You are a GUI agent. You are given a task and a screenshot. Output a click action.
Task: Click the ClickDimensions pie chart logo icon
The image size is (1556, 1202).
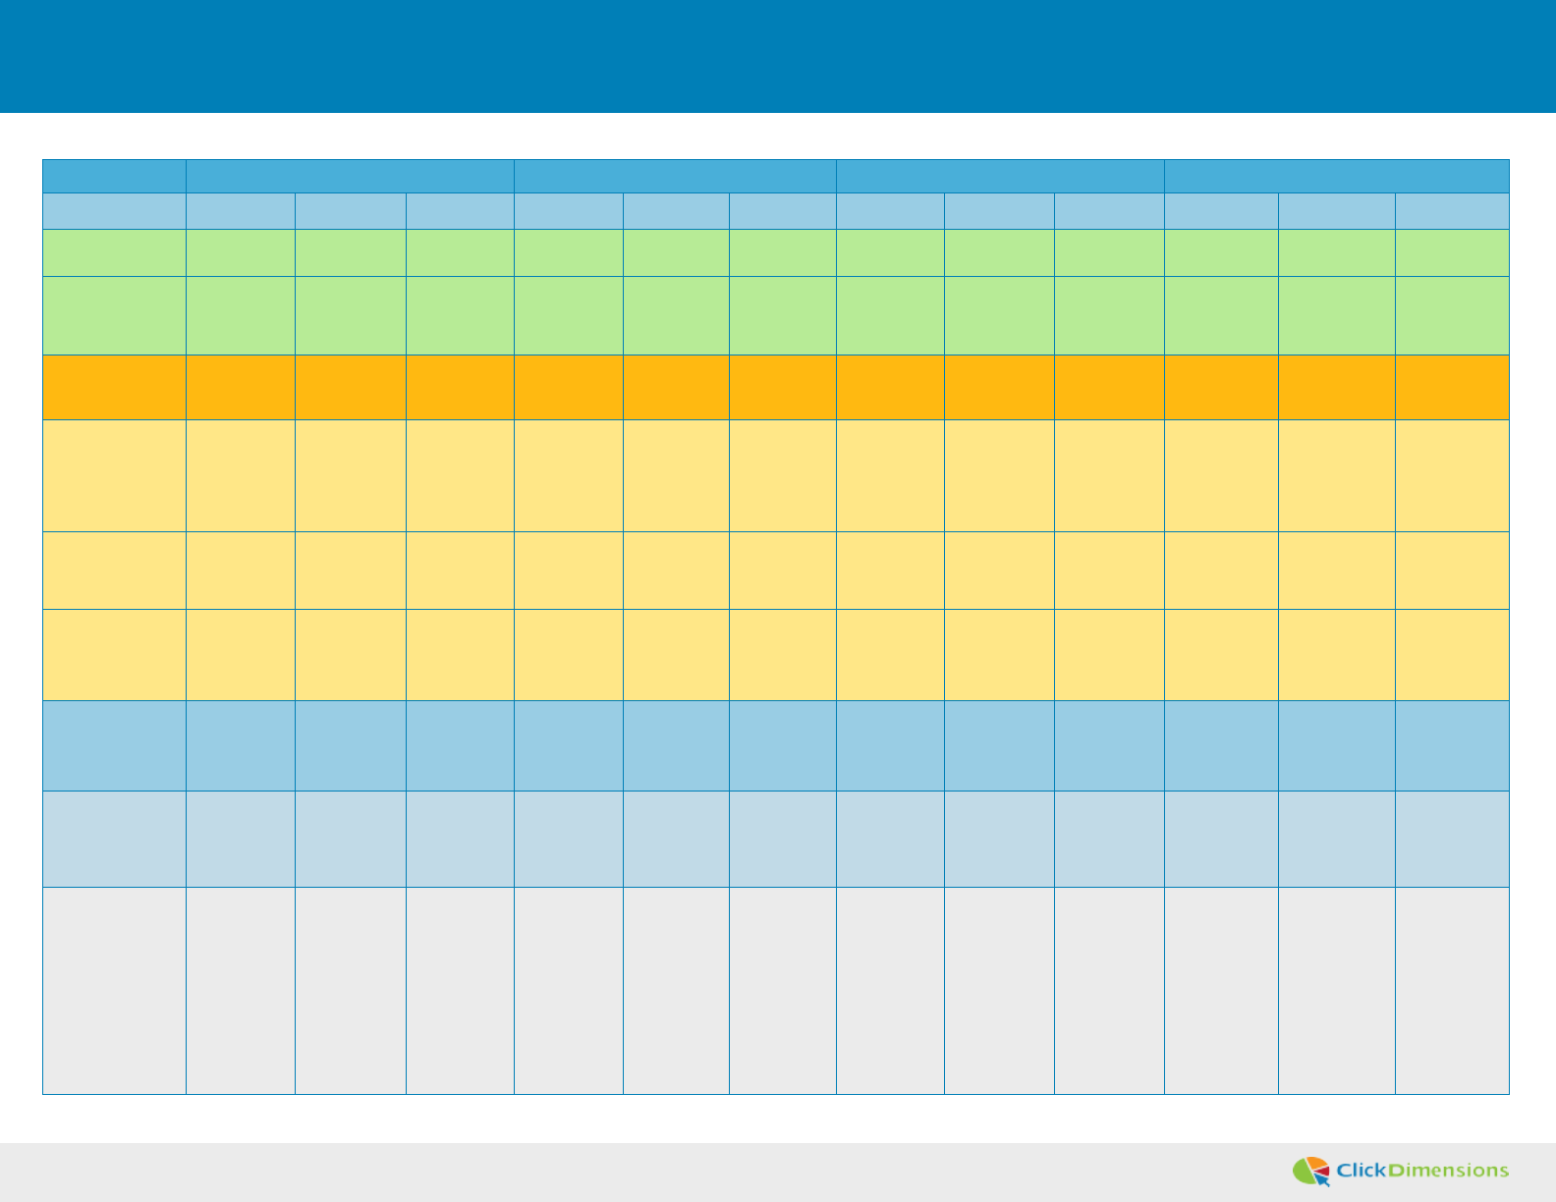click(1311, 1171)
